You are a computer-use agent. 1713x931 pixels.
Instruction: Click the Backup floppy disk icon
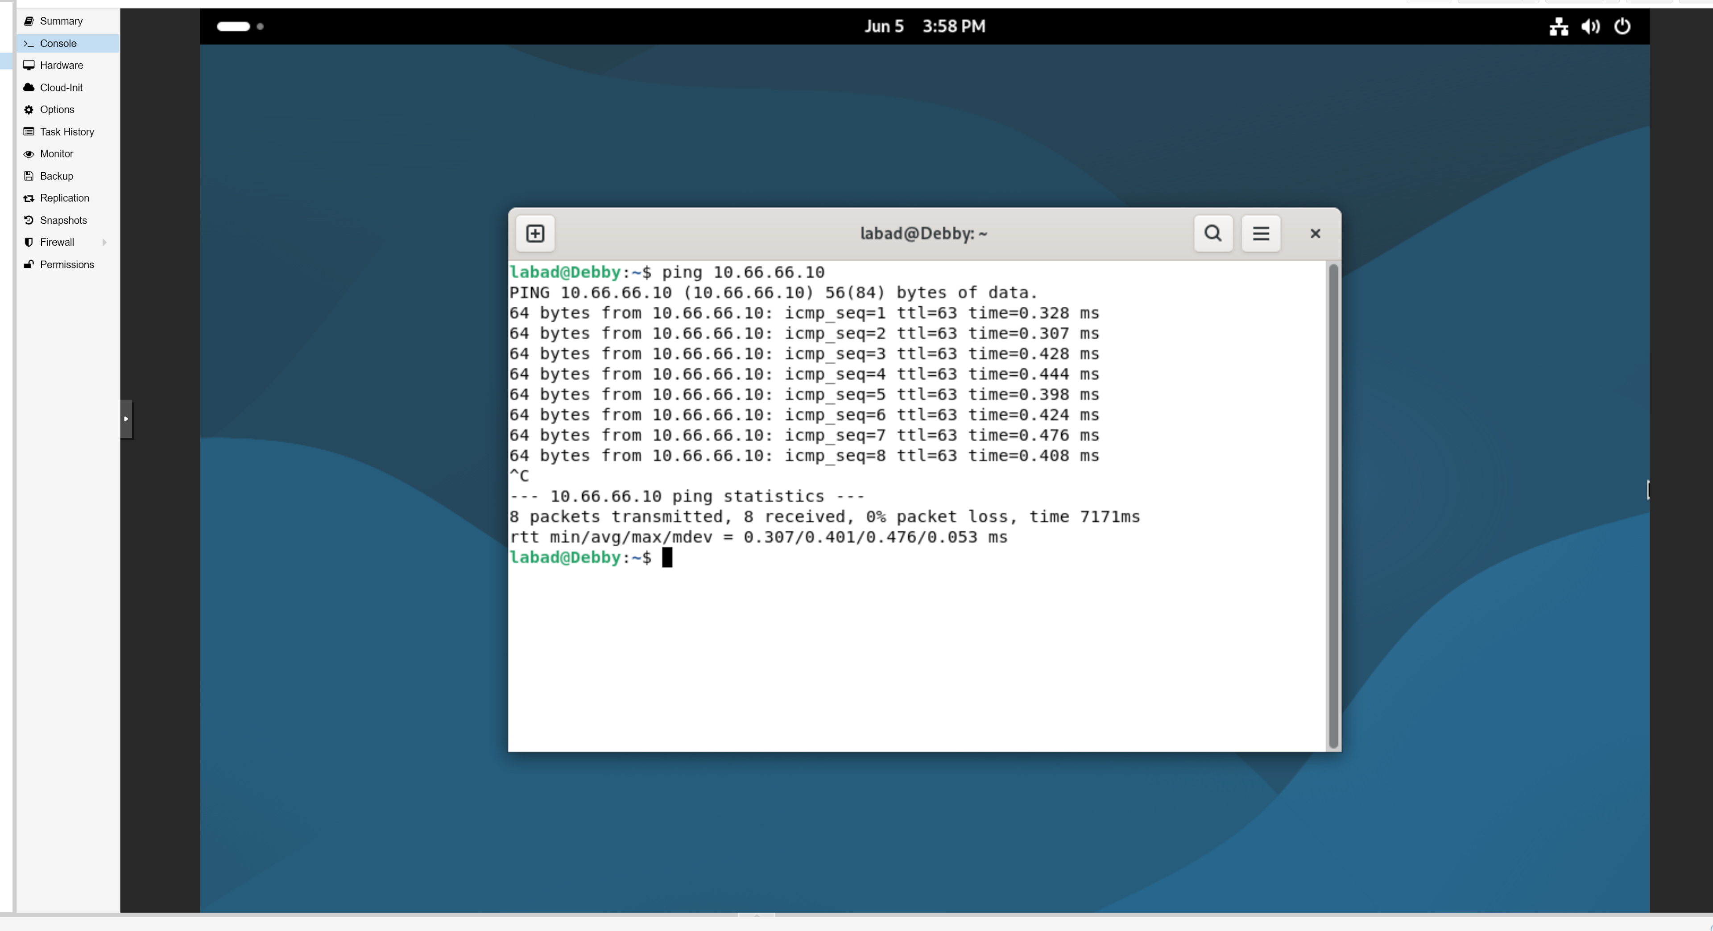coord(29,176)
